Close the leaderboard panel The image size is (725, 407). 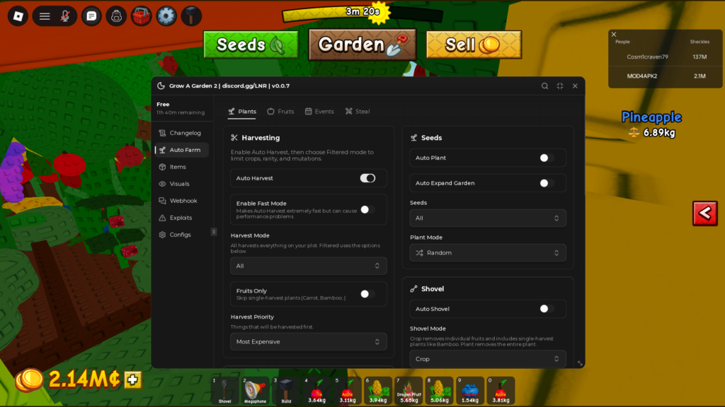[614, 34]
